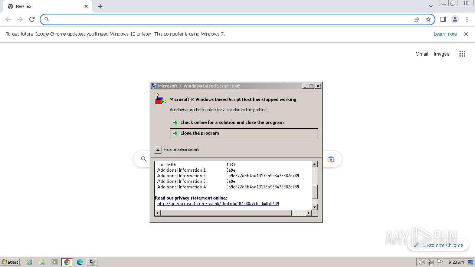Click the horizontal scrollbar thumb in details
Viewport: 475px width, 267px height.
tap(226, 213)
